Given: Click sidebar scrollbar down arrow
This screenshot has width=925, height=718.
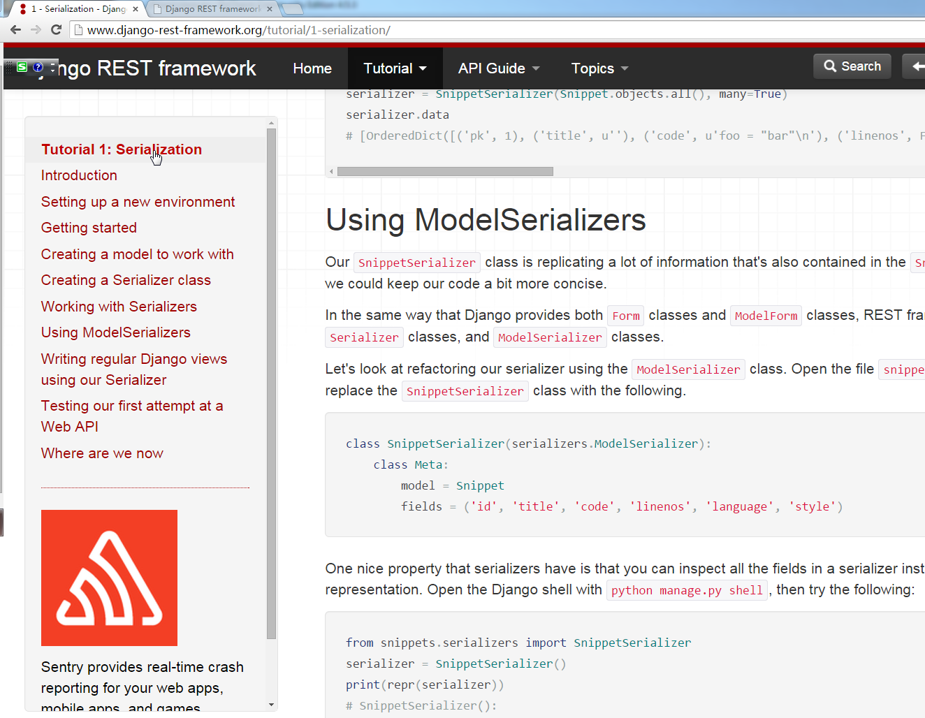Looking at the screenshot, I should (272, 705).
